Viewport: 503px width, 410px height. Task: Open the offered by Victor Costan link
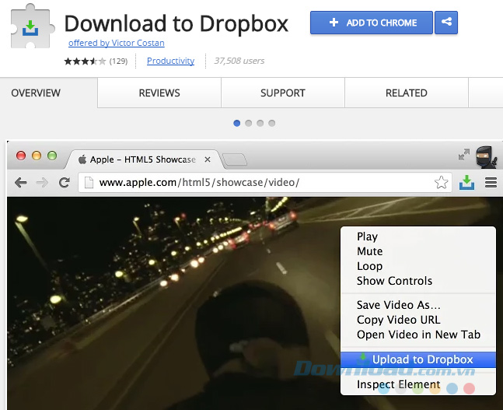click(116, 43)
